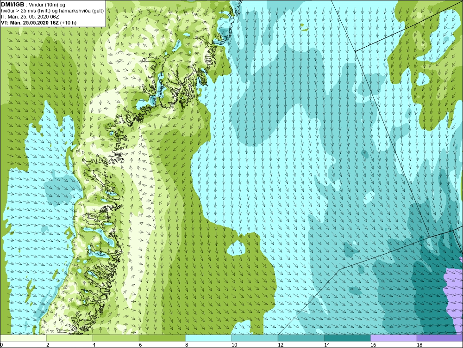Click the 'hviður > 25 m/s' legend description

click(52, 11)
